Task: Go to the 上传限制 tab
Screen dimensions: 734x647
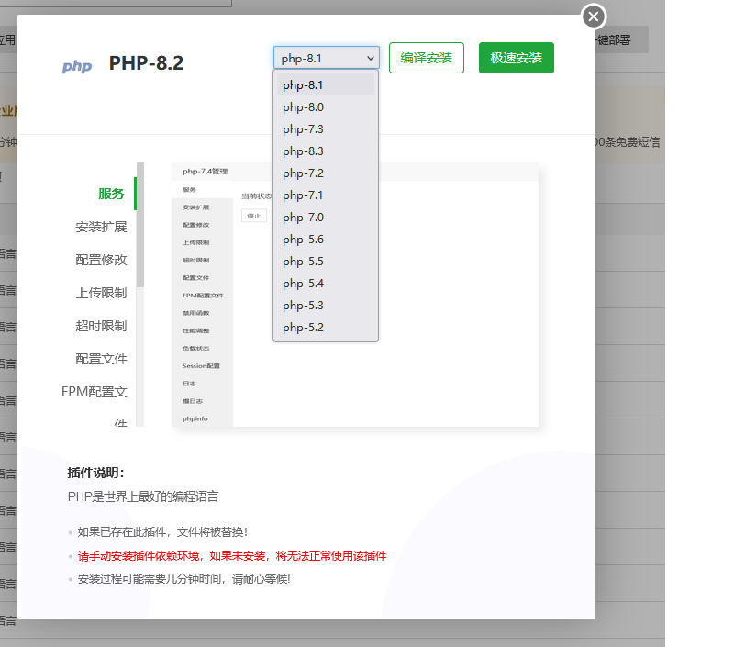Action: point(101,293)
